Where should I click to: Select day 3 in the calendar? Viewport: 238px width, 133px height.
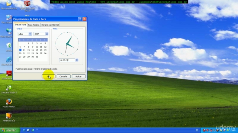click(37, 44)
